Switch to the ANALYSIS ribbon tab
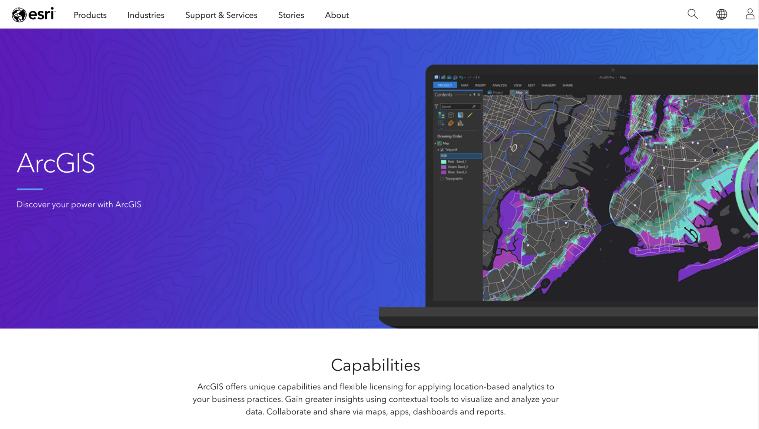The width and height of the screenshot is (759, 429). pos(500,85)
